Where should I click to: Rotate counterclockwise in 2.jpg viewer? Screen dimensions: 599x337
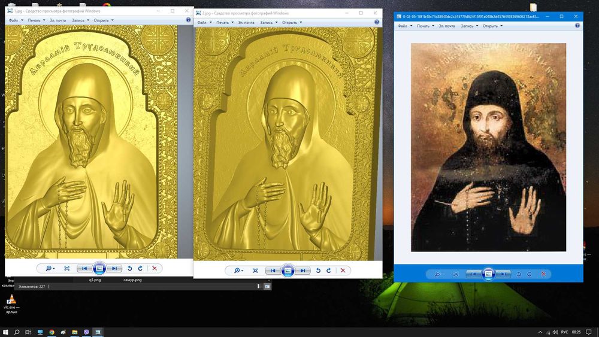318,271
